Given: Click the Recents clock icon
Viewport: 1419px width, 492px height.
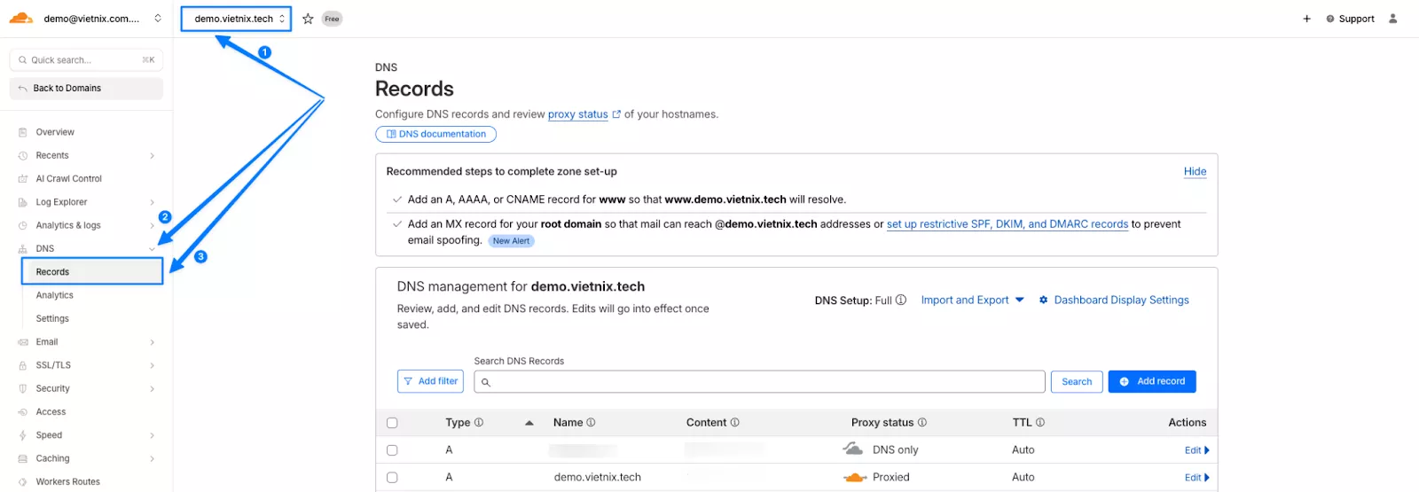Looking at the screenshot, I should (x=23, y=155).
